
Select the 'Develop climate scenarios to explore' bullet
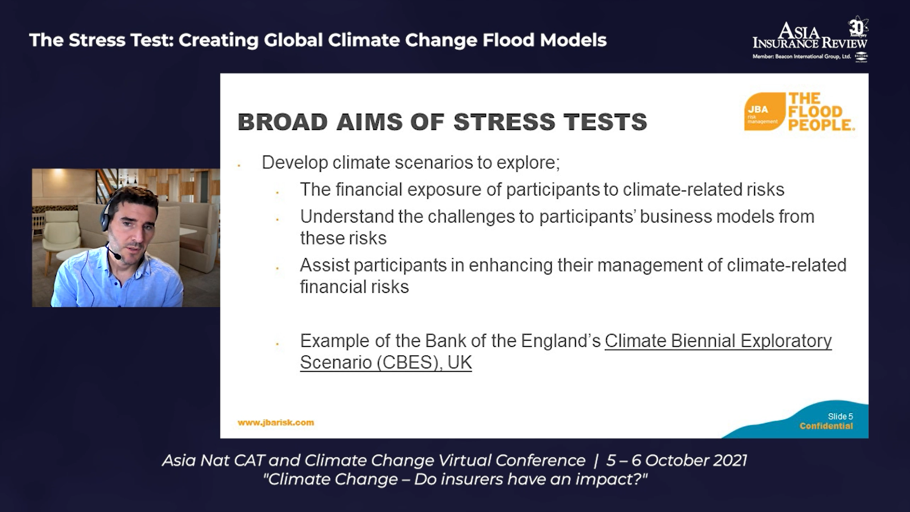pyautogui.click(x=411, y=163)
